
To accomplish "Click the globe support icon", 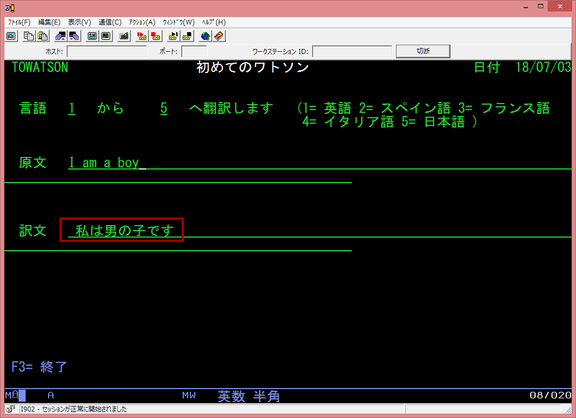I will (x=205, y=36).
